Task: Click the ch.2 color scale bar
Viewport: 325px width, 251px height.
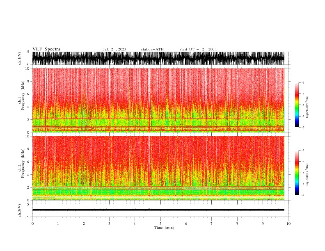Action: pos(297,173)
